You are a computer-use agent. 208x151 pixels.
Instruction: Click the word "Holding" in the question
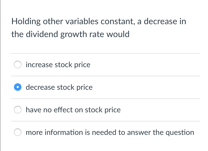coord(25,21)
